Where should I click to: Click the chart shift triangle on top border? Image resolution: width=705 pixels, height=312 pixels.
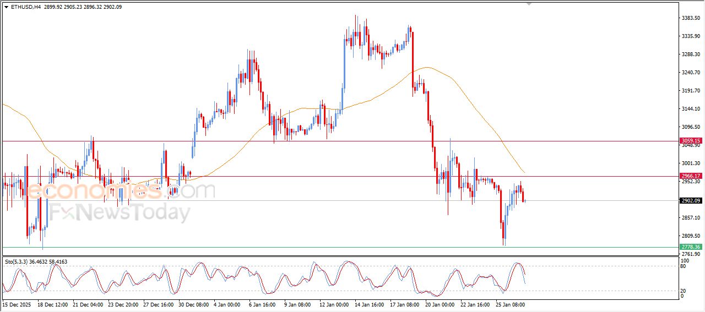click(529, 4)
